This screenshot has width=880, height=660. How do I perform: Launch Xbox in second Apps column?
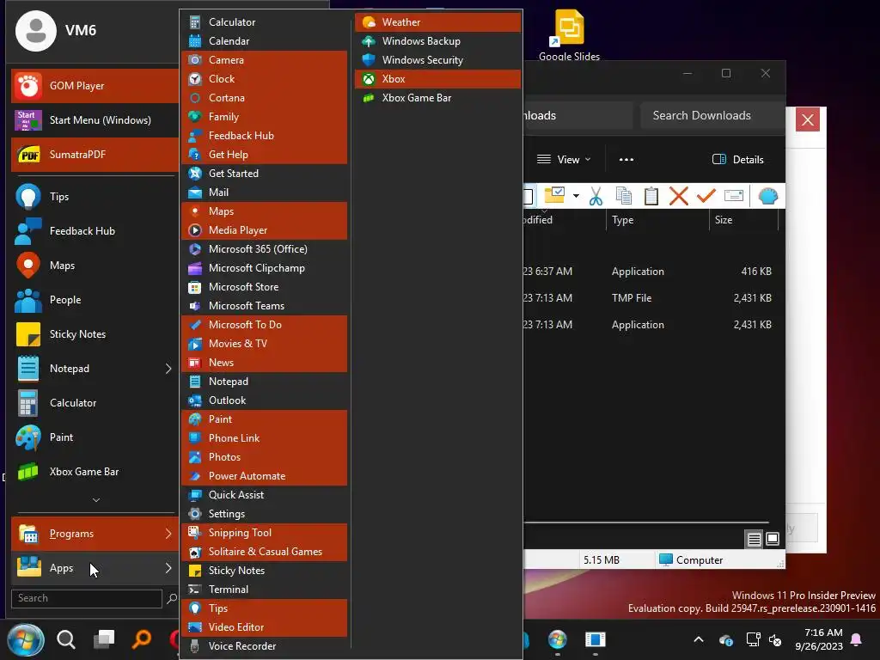point(437,79)
